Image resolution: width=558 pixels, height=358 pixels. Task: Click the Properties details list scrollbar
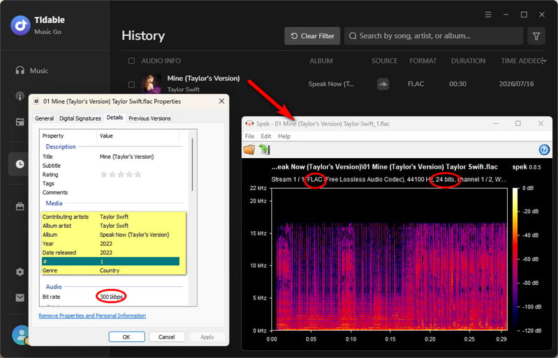[x=193, y=164]
